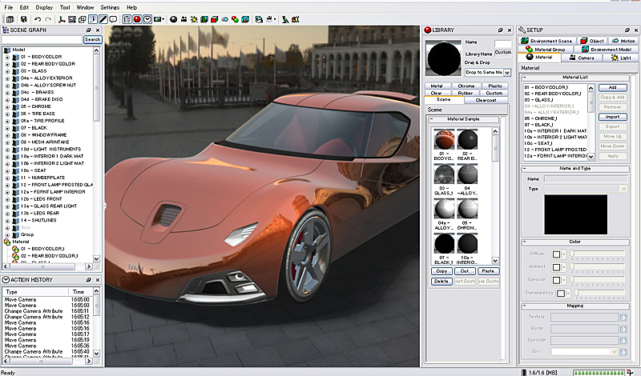Collapse the Material List section
This screenshot has height=376, width=641.
point(526,77)
